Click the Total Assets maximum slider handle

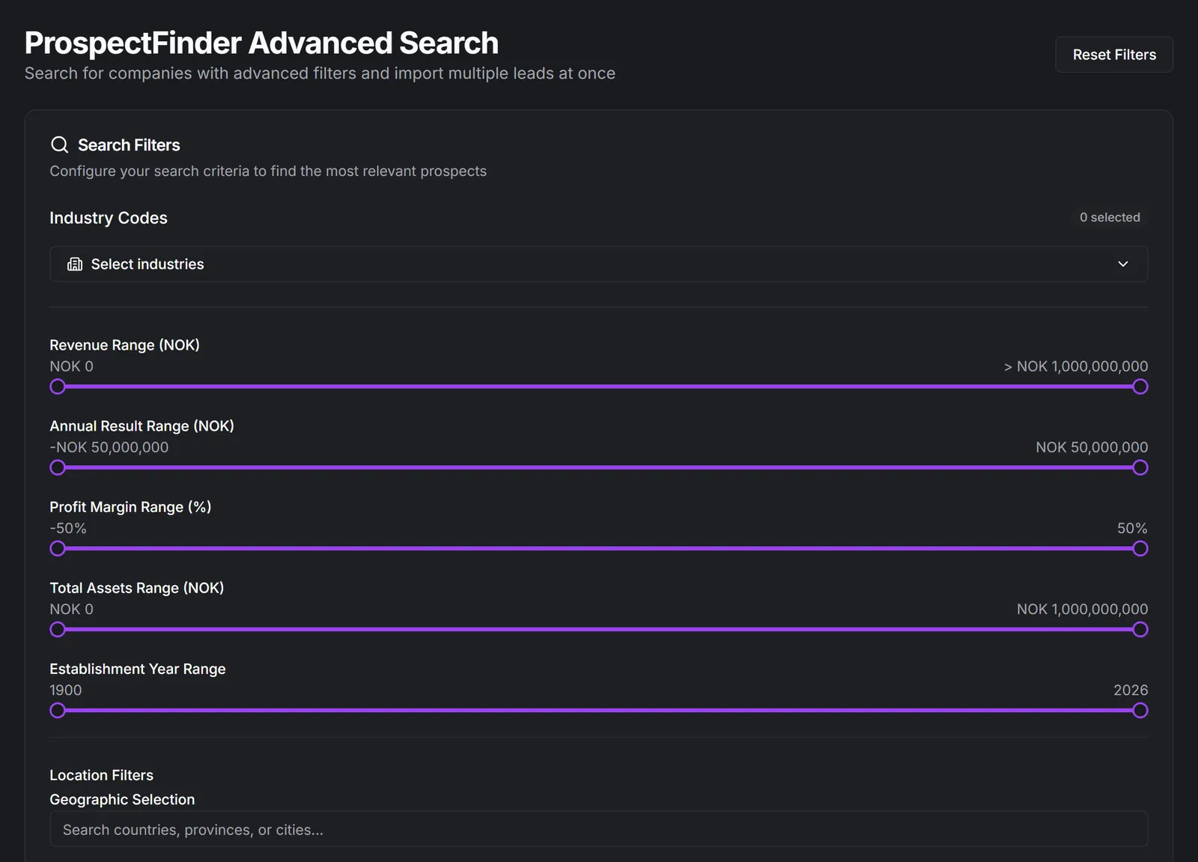pyautogui.click(x=1140, y=629)
